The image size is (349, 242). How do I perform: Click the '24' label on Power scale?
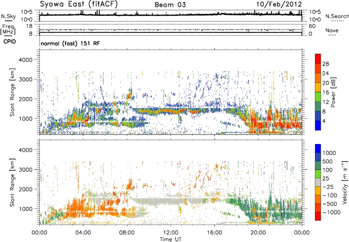coord(325,73)
